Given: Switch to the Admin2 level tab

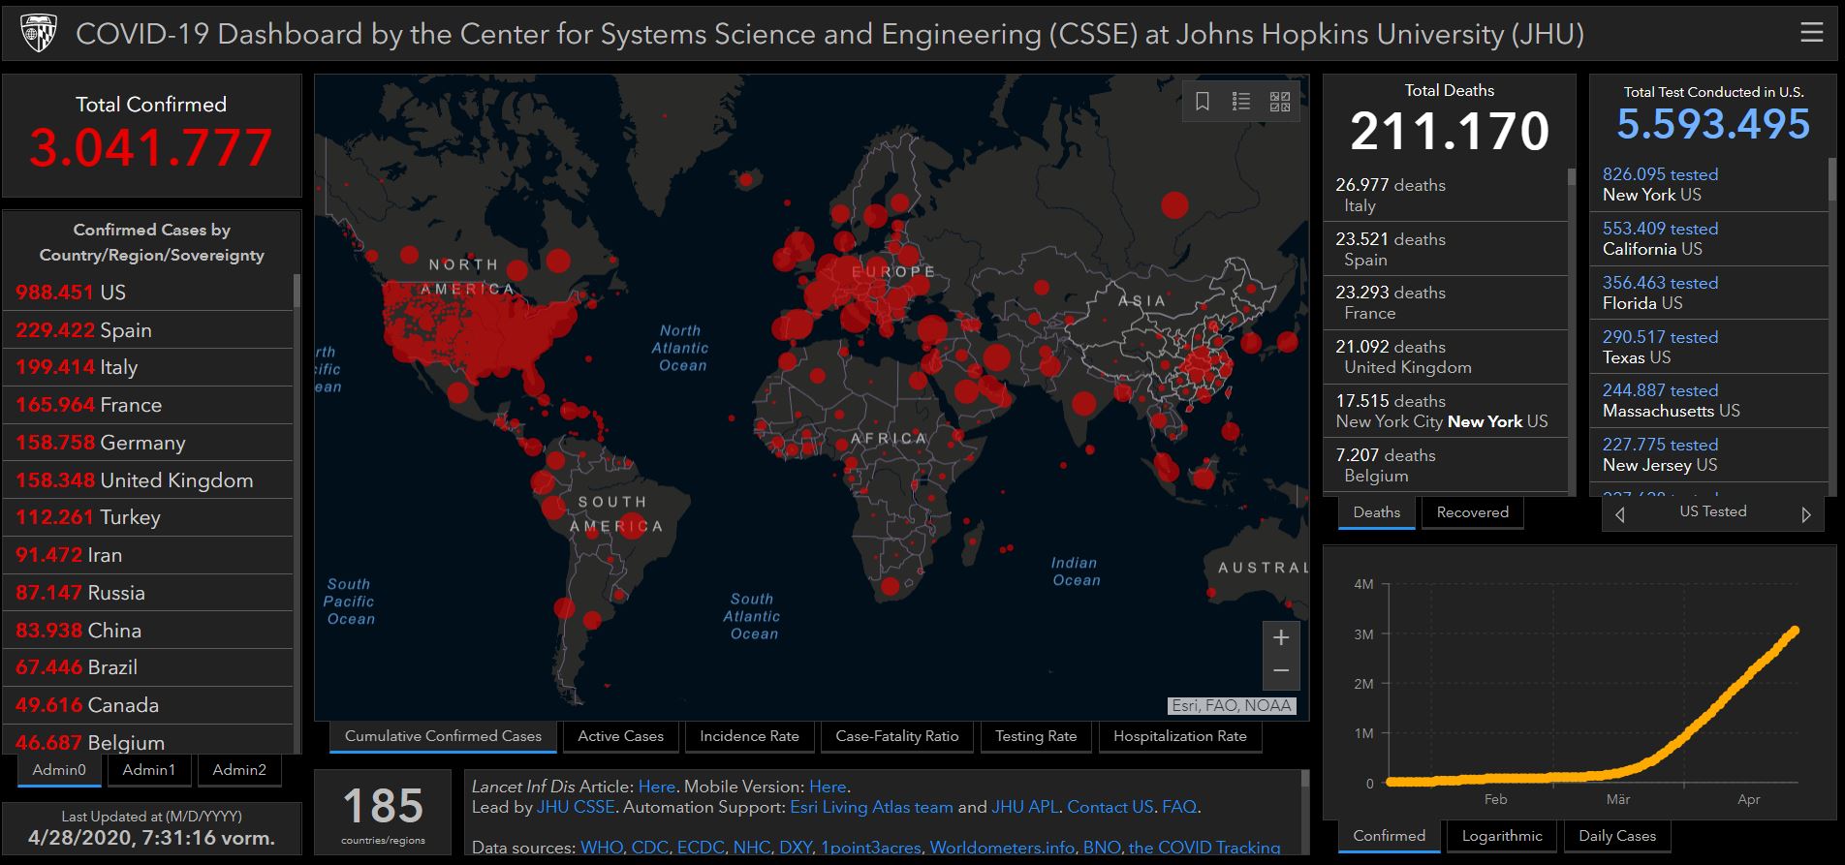Looking at the screenshot, I should tap(239, 770).
